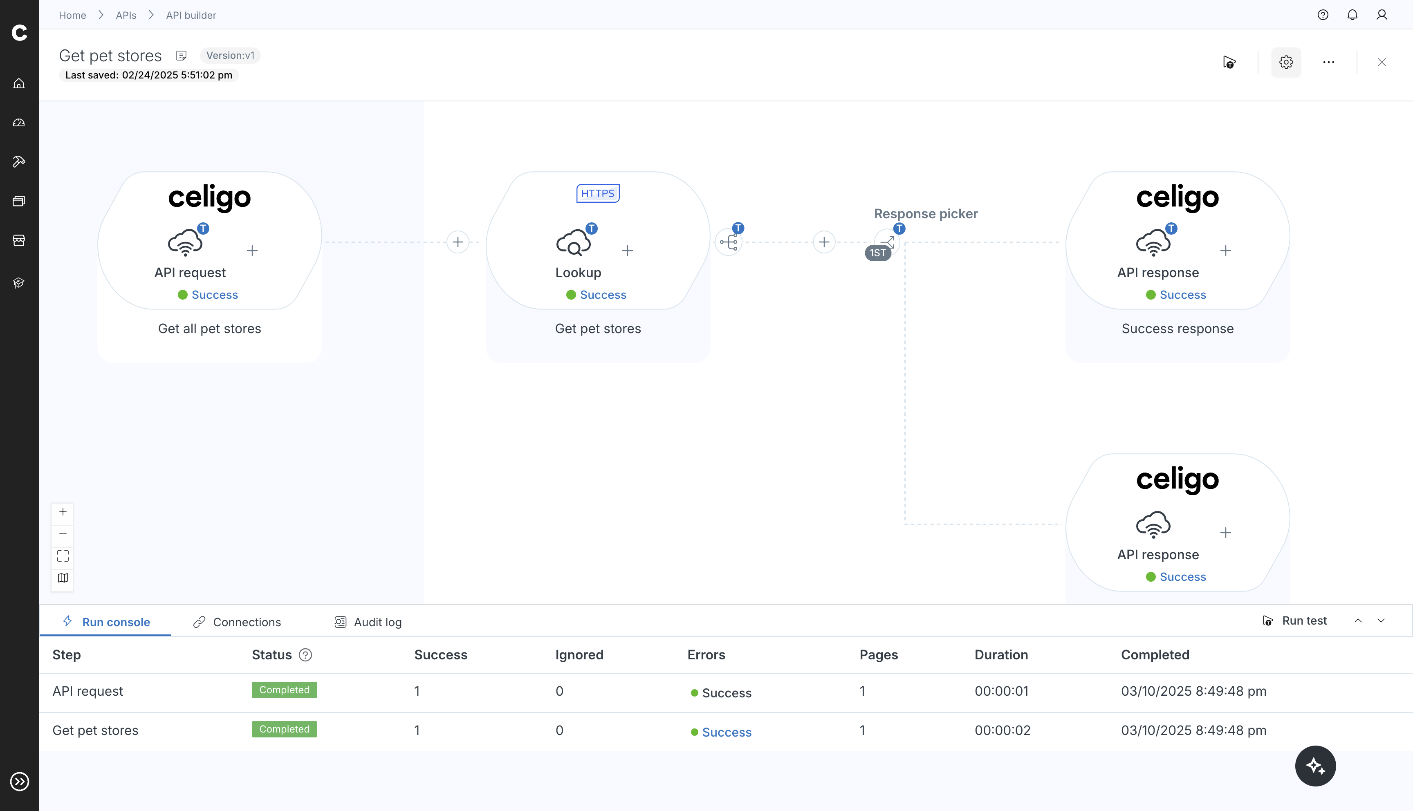The width and height of the screenshot is (1413, 811).
Task: Switch to the Run console tab
Action: click(x=106, y=622)
